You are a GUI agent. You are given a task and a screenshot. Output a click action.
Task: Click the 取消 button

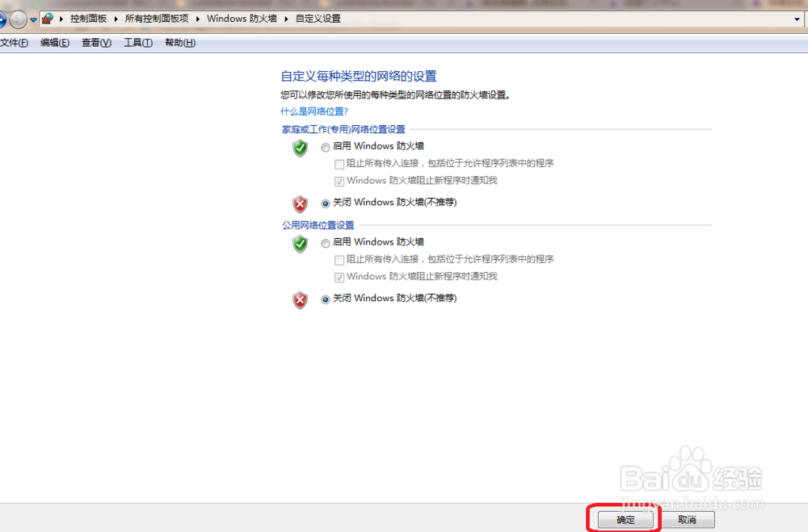coord(689,519)
